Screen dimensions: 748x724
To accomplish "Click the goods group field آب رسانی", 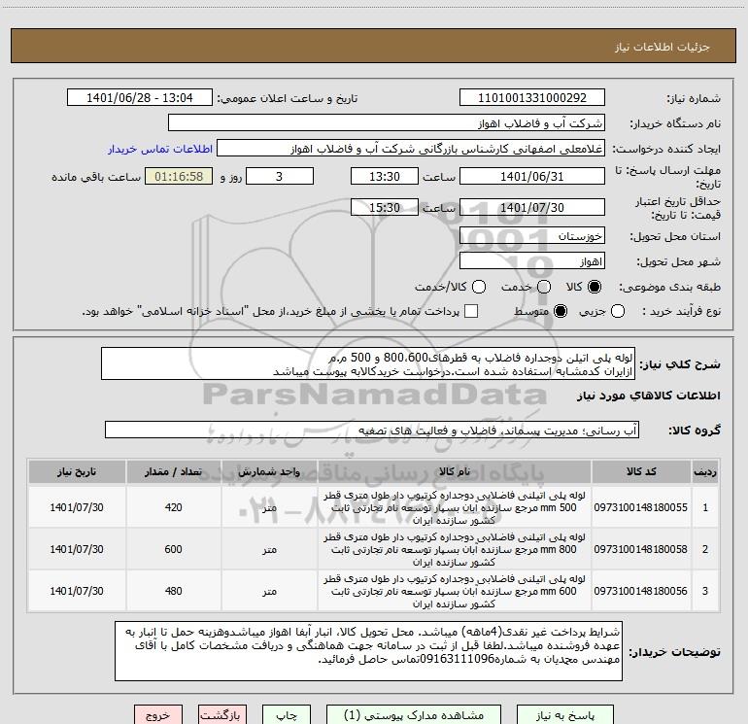I will pos(372,430).
